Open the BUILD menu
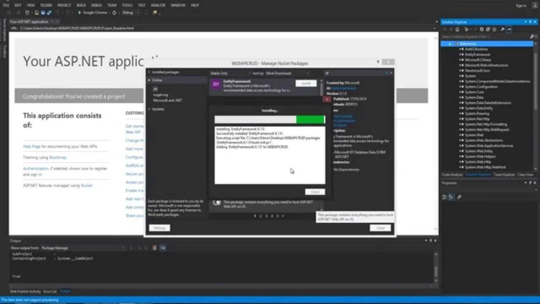Screen dimensions: 540x304 [81, 5]
